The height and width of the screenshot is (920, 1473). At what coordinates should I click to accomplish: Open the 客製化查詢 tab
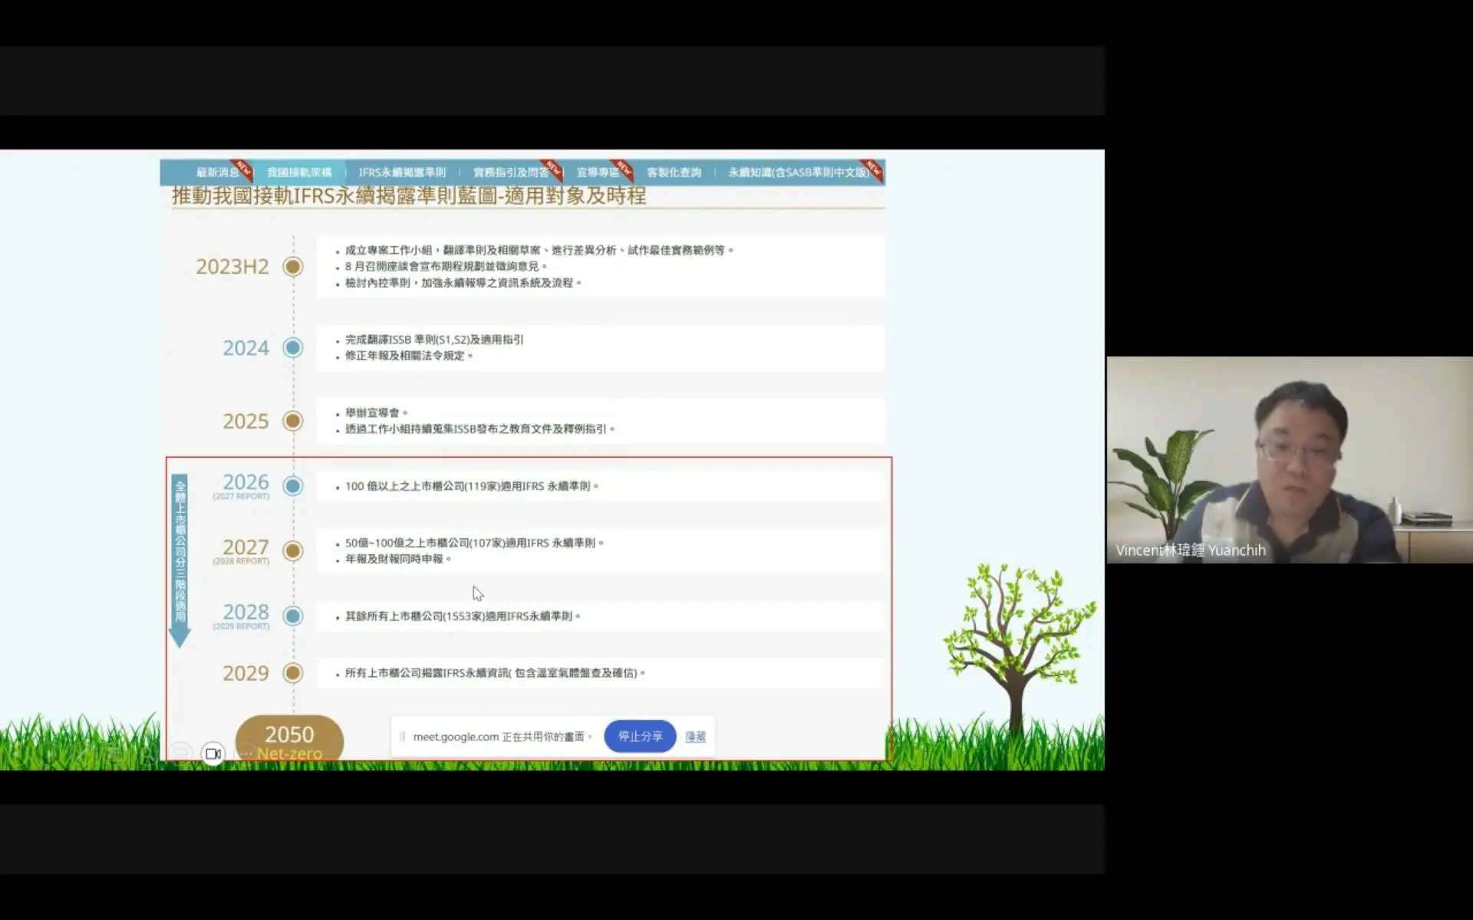[x=674, y=172]
